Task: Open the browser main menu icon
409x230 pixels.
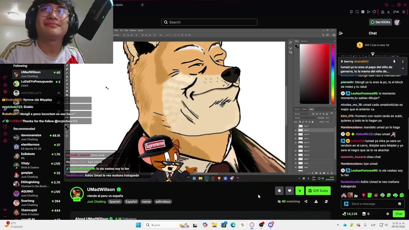Action: (404, 12)
